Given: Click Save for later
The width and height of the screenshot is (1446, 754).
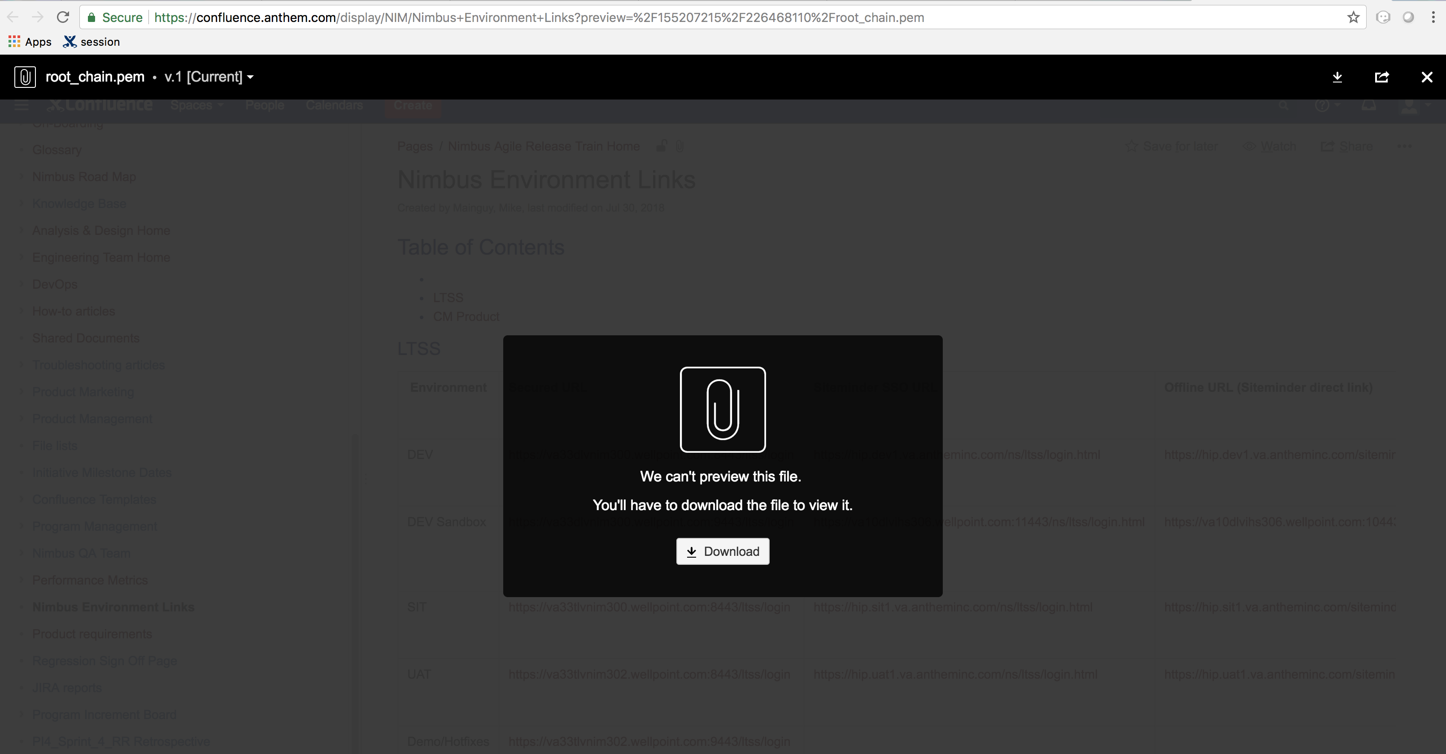Looking at the screenshot, I should click(1172, 147).
